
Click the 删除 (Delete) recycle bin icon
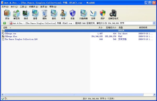(x=44, y=15)
